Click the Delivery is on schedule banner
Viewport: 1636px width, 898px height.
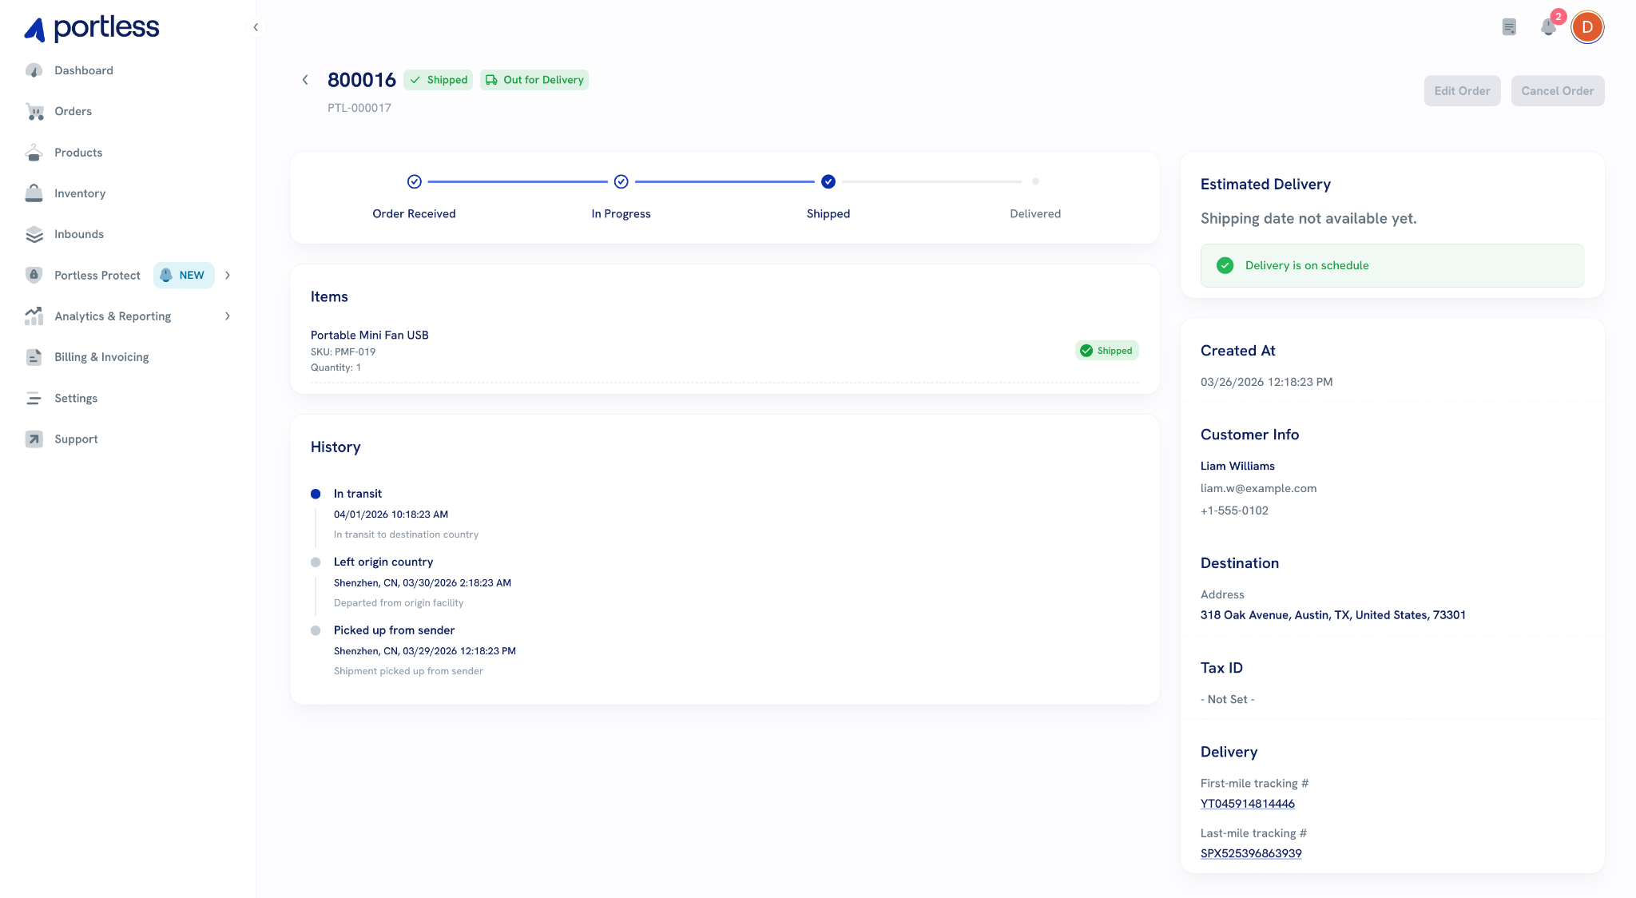[1392, 265]
